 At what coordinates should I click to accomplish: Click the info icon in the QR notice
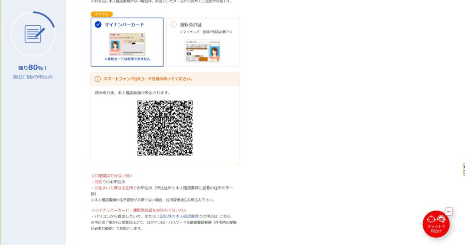click(98, 79)
